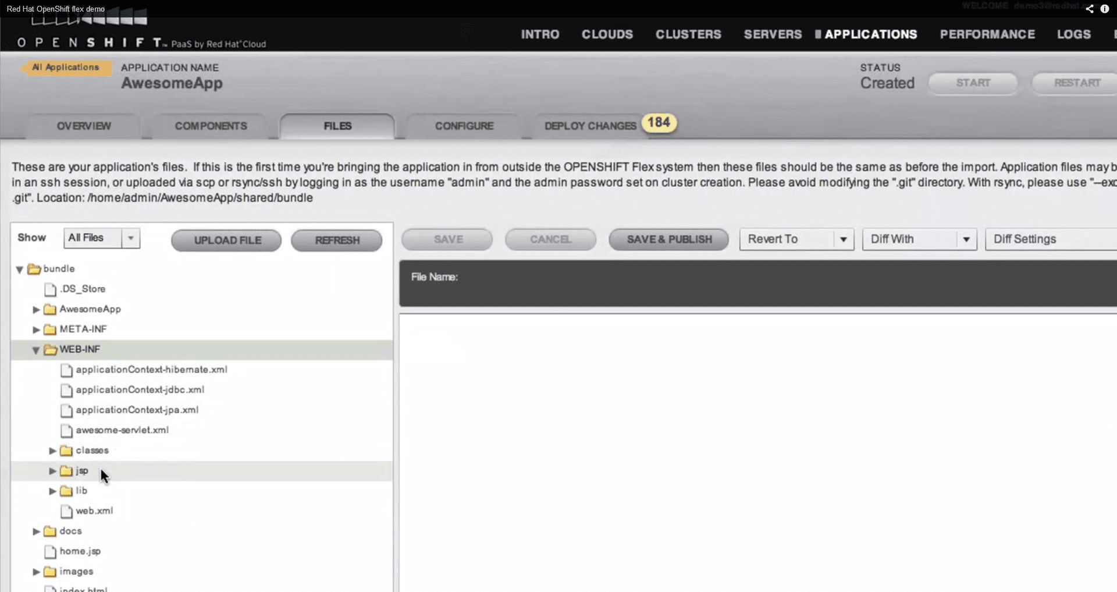Click the All Applications breadcrumb
This screenshot has height=592, width=1117.
click(x=66, y=68)
